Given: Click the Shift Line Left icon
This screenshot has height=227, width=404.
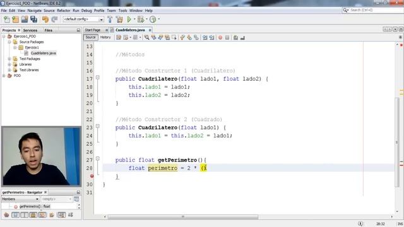Looking at the screenshot, I should tap(205, 38).
